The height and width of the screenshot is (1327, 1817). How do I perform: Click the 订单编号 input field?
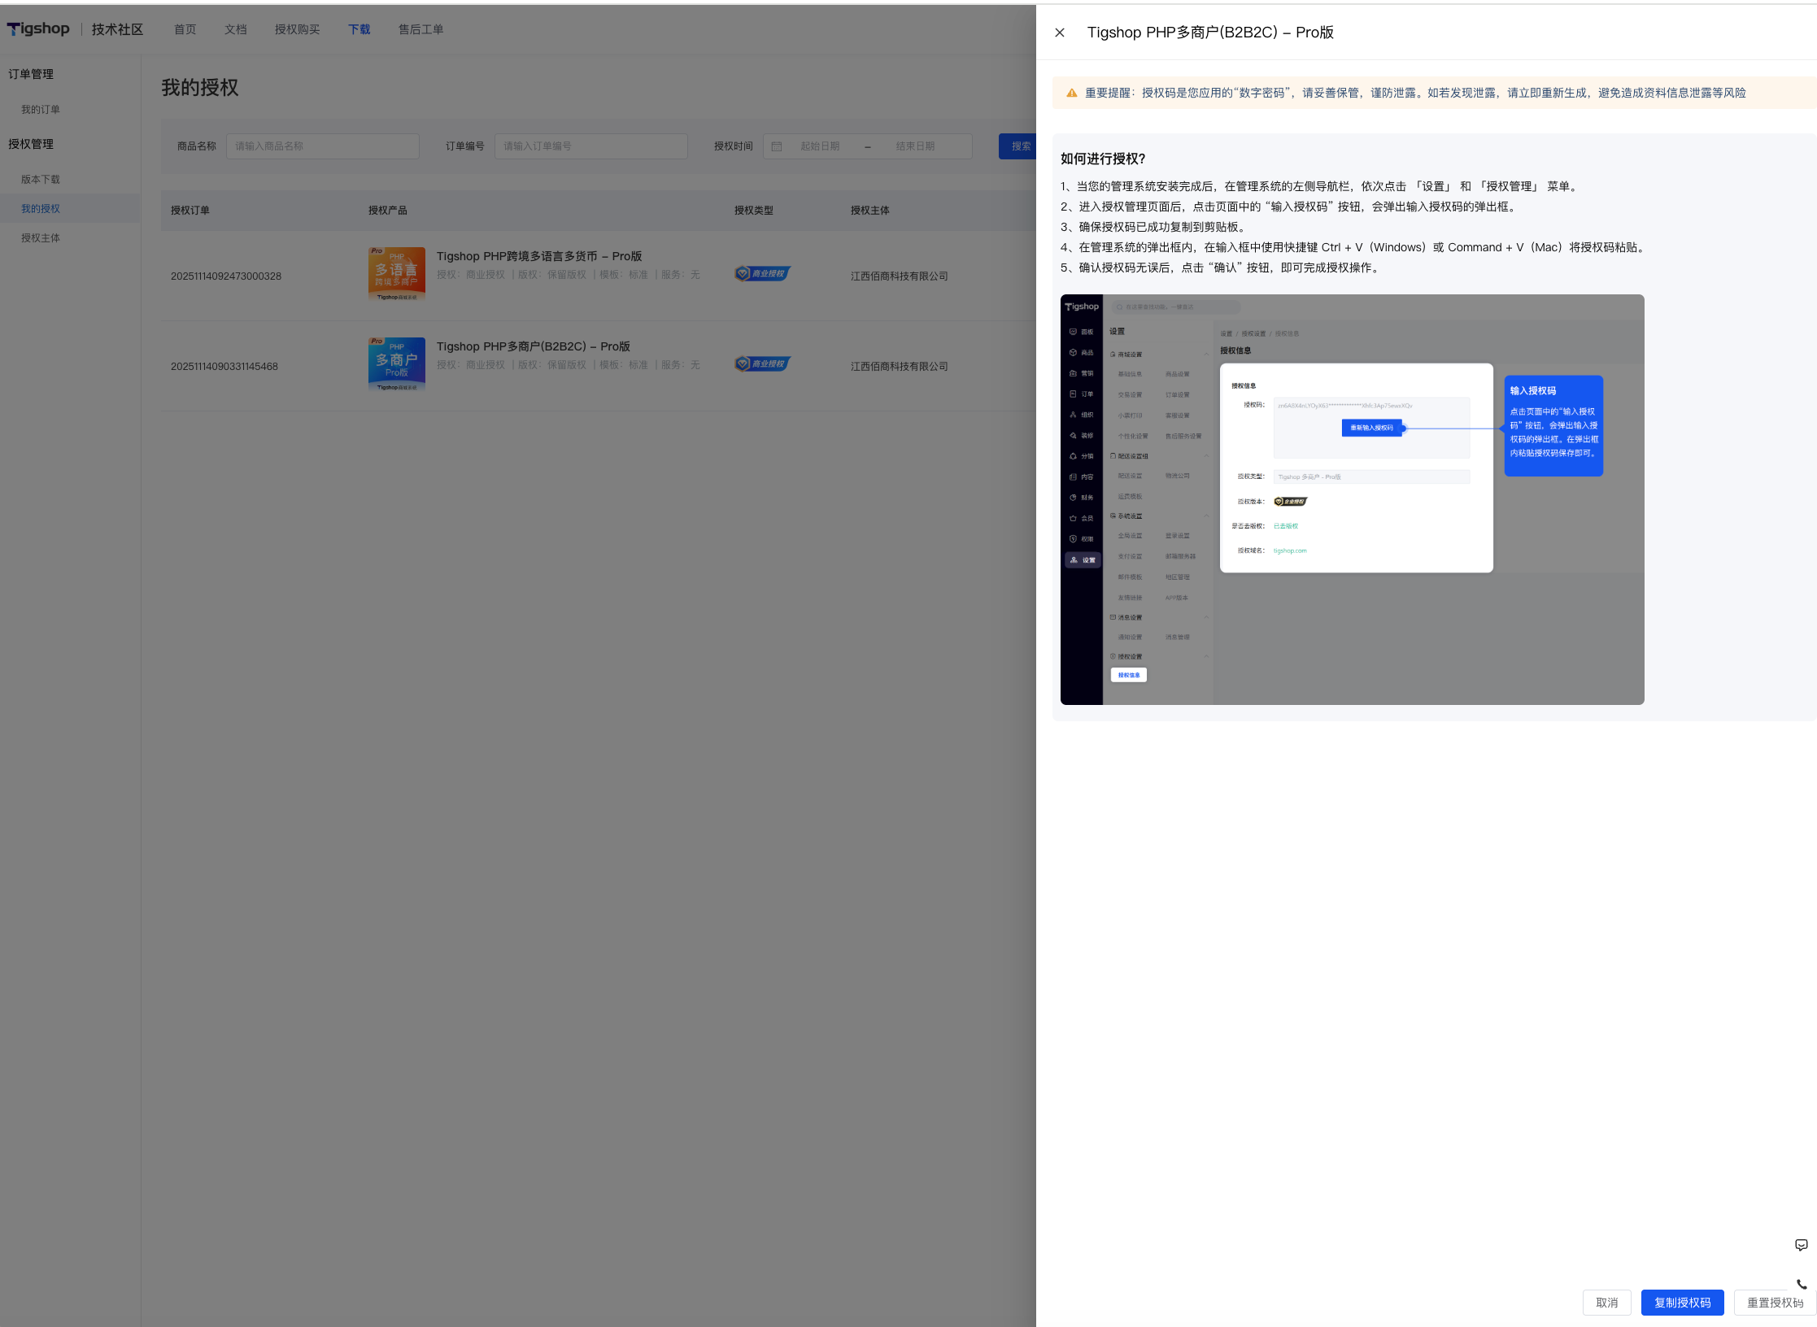pyautogui.click(x=590, y=146)
